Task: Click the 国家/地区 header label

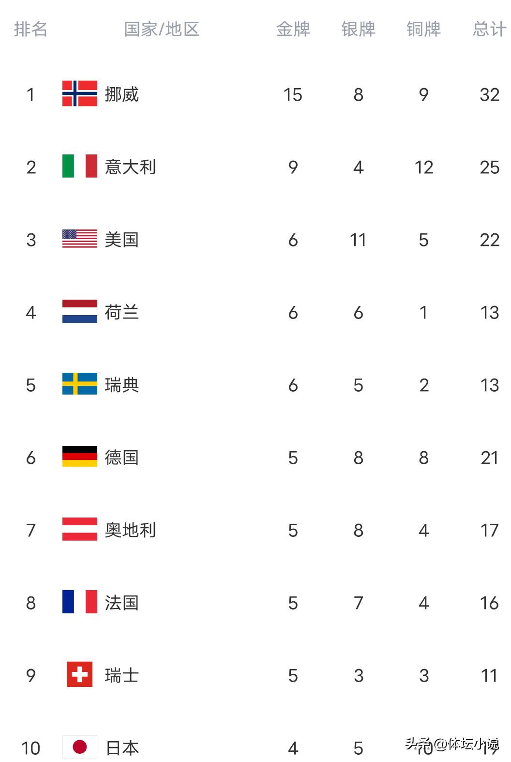Action: pyautogui.click(x=162, y=29)
